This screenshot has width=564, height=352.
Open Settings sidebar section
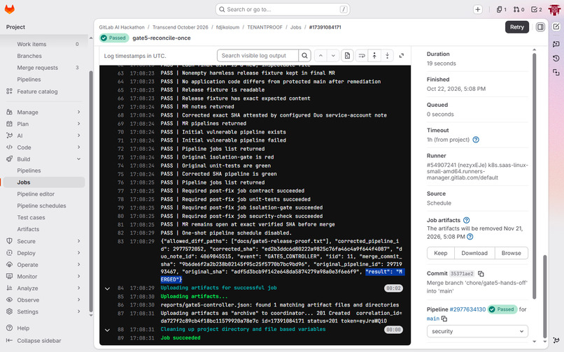[43, 311]
